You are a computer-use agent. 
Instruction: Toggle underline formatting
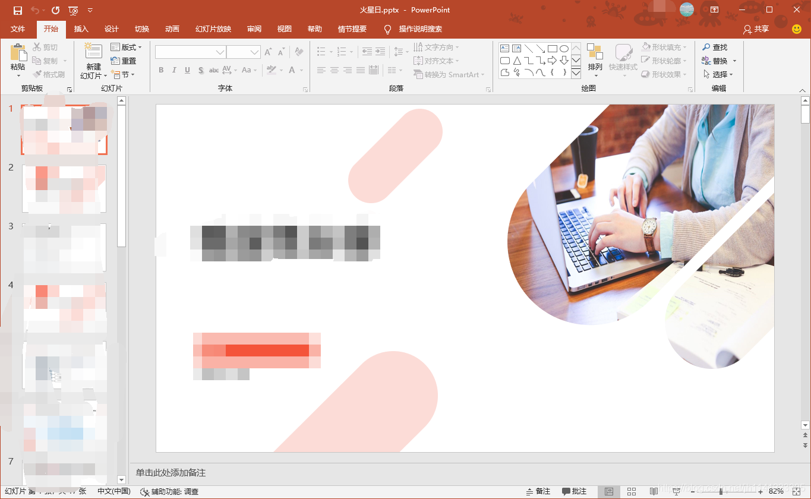pos(187,70)
